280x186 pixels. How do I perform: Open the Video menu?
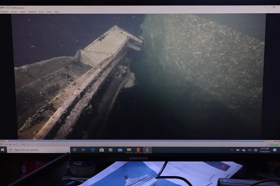[x=23, y=12]
